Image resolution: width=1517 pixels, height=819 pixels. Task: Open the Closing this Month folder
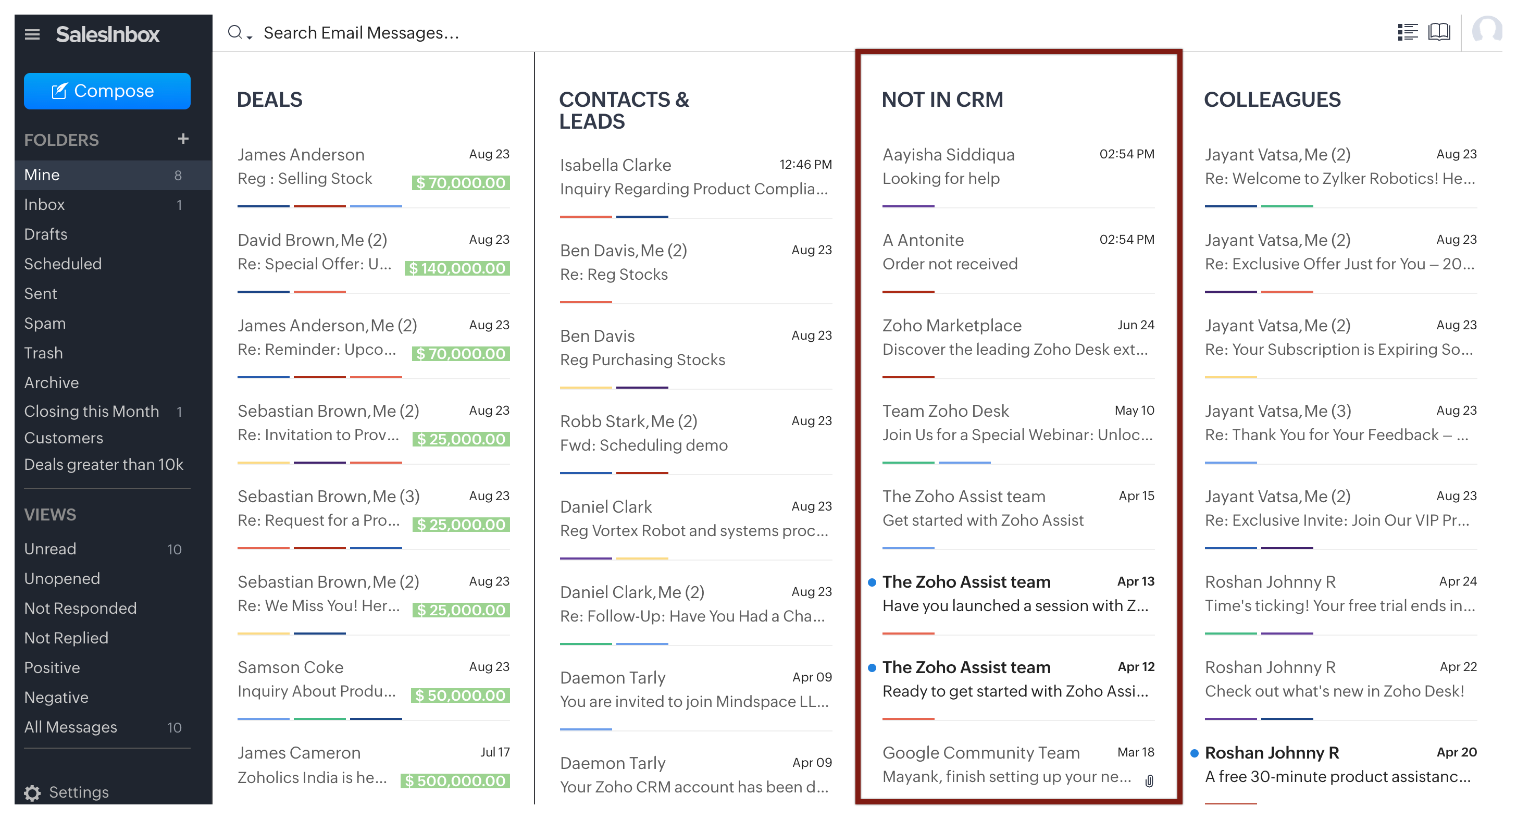click(91, 411)
